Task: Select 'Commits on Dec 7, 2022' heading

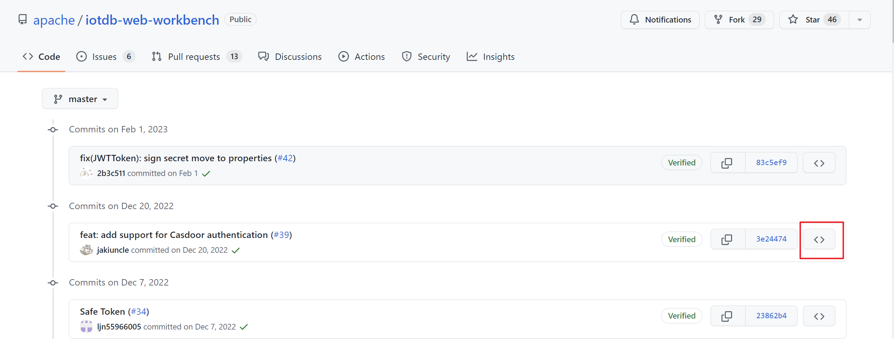Action: [119, 283]
